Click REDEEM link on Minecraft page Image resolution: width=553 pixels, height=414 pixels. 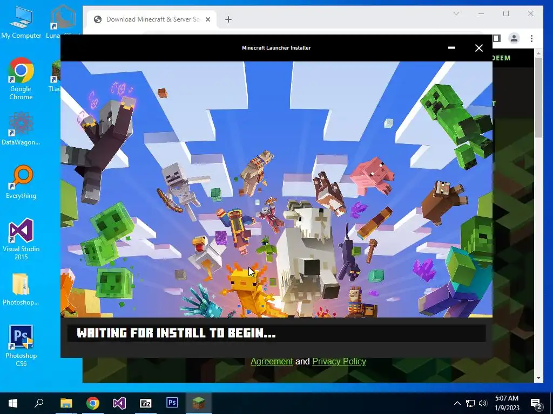point(501,58)
